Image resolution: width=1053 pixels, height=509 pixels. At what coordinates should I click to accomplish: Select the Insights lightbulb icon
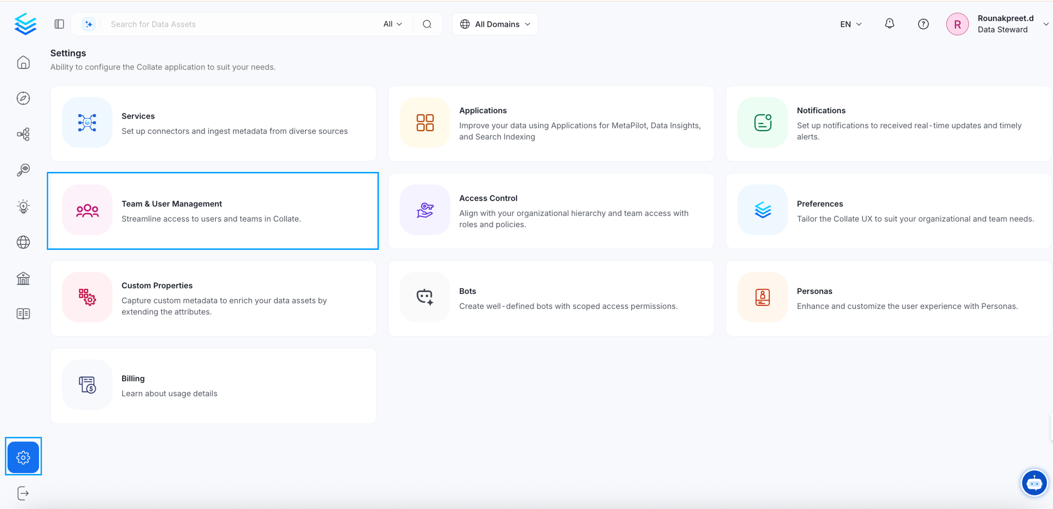(x=23, y=206)
